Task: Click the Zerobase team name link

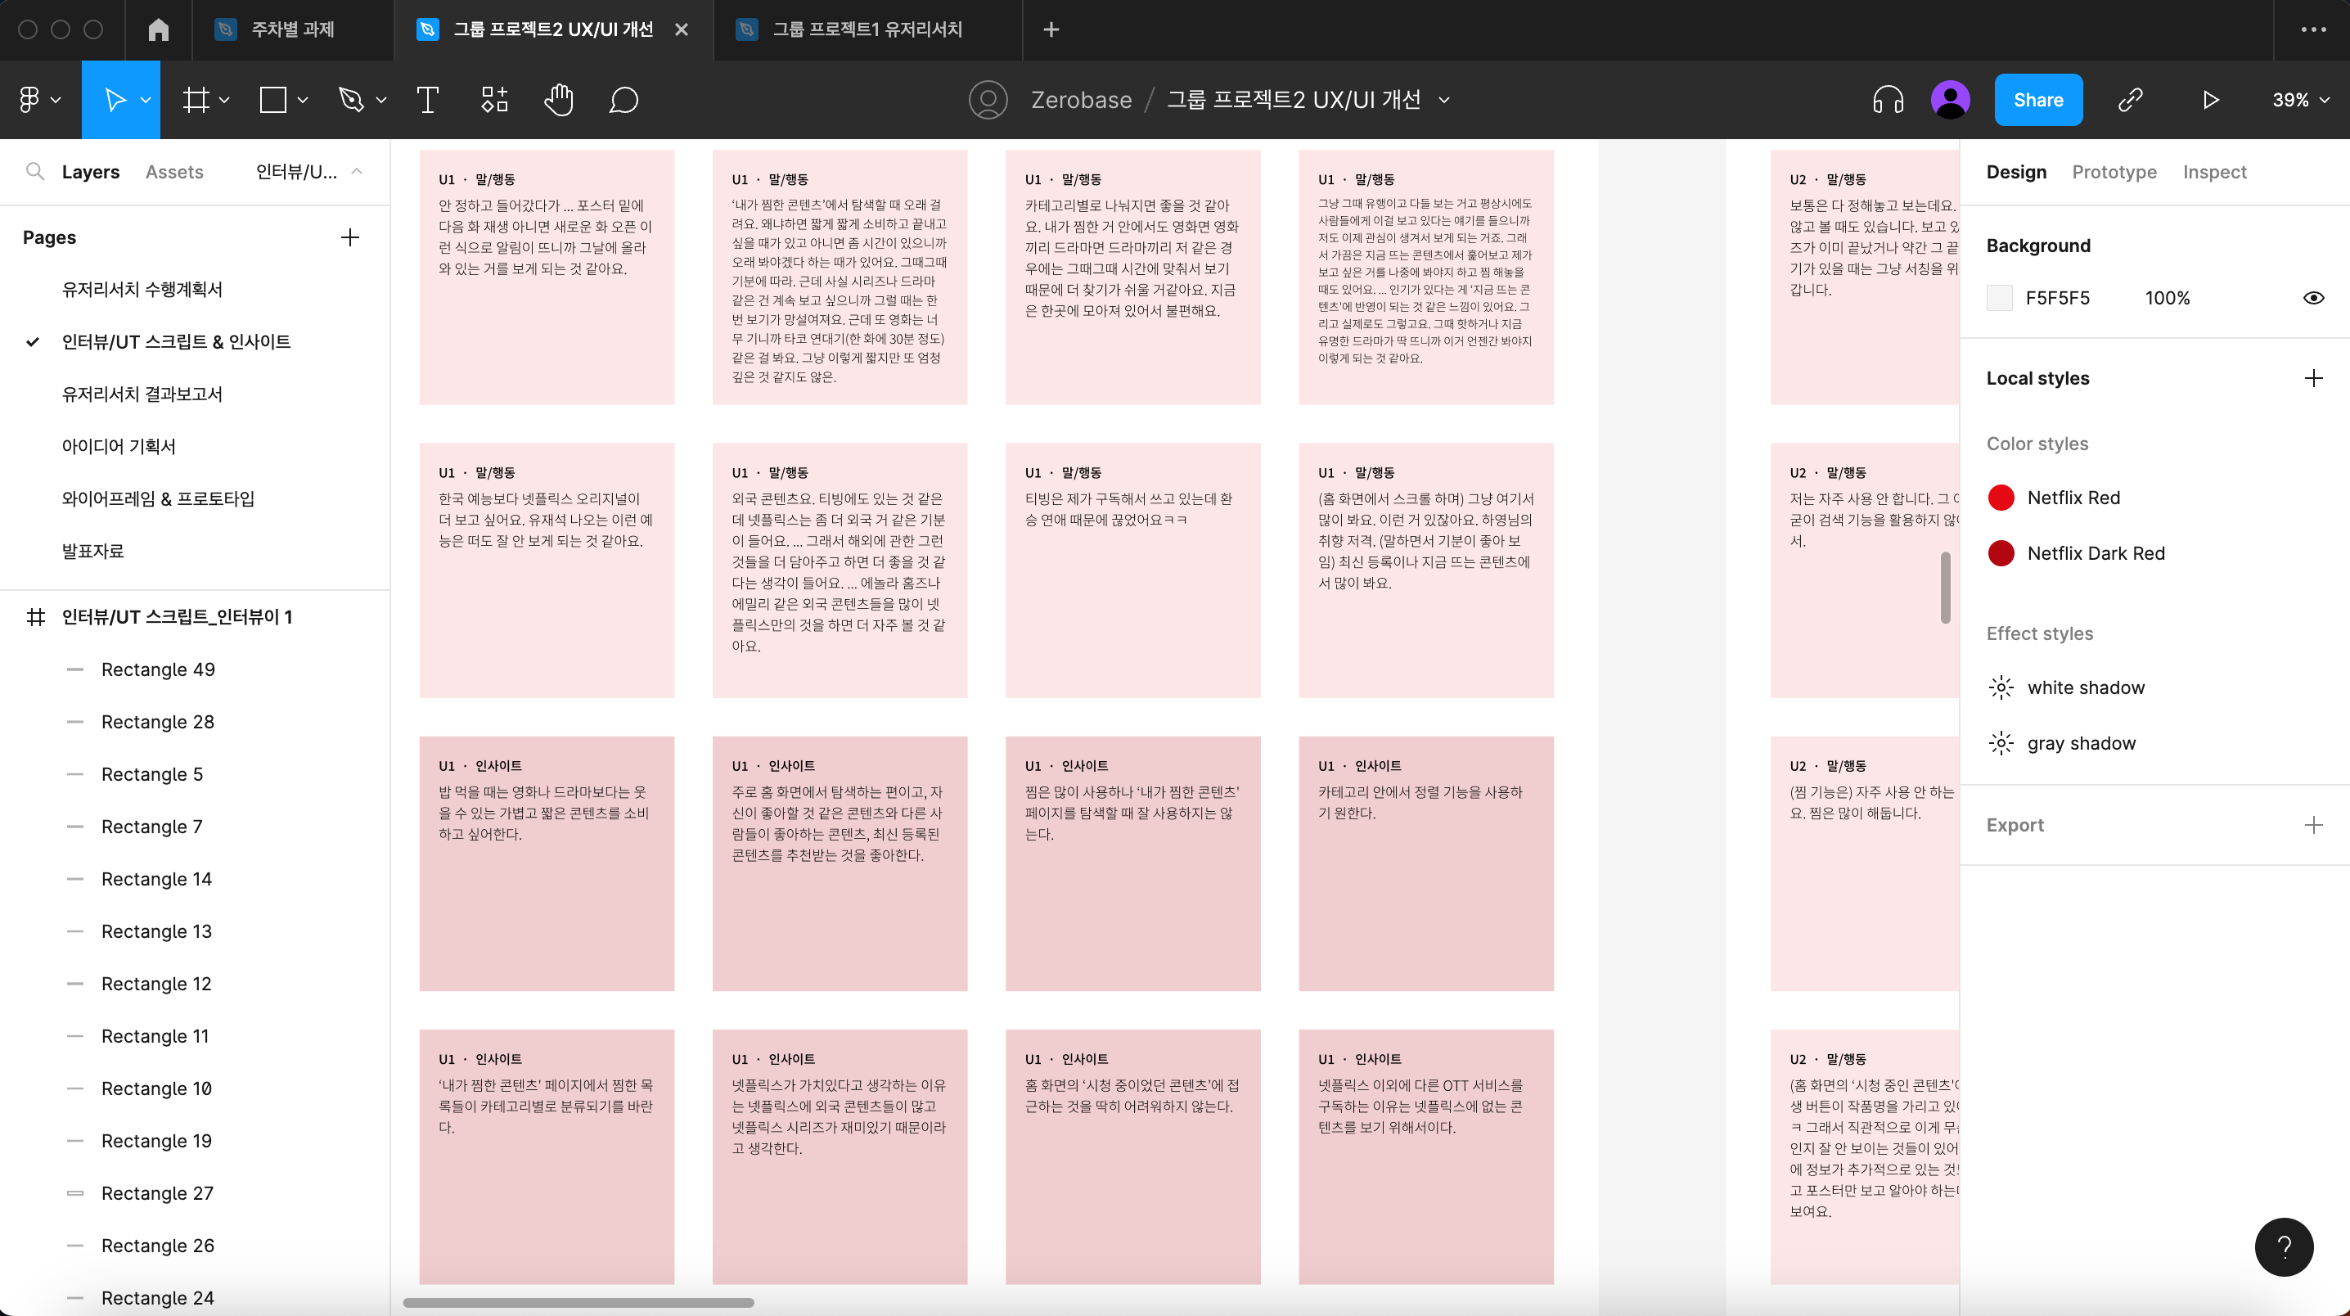Action: click(1081, 100)
